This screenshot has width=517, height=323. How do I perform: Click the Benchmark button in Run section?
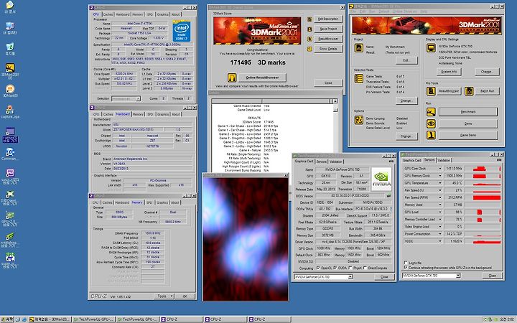(x=468, y=112)
